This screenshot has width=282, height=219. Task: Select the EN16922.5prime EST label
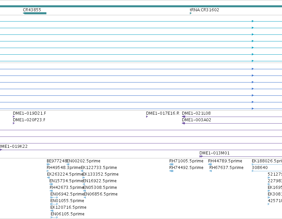click(x=100, y=181)
